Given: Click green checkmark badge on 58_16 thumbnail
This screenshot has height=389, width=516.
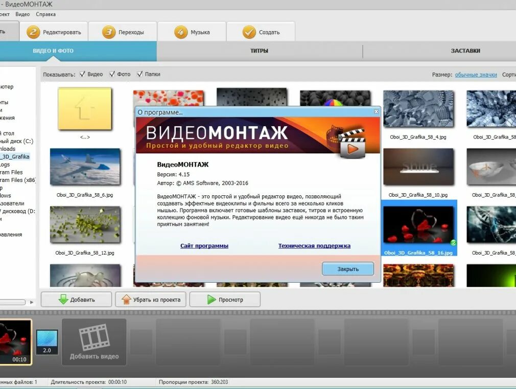Looking at the screenshot, I should point(453,242).
